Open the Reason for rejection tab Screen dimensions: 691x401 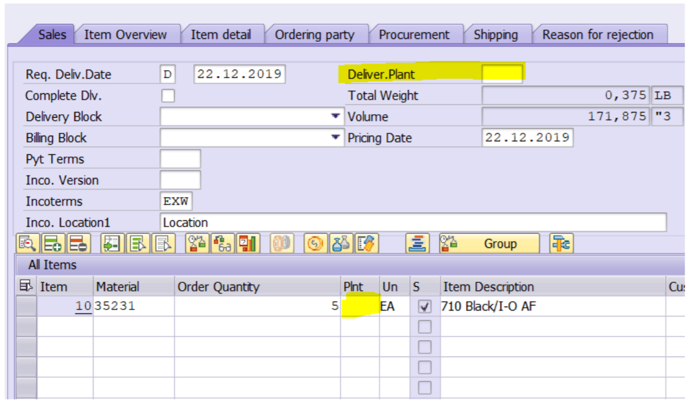tap(597, 35)
